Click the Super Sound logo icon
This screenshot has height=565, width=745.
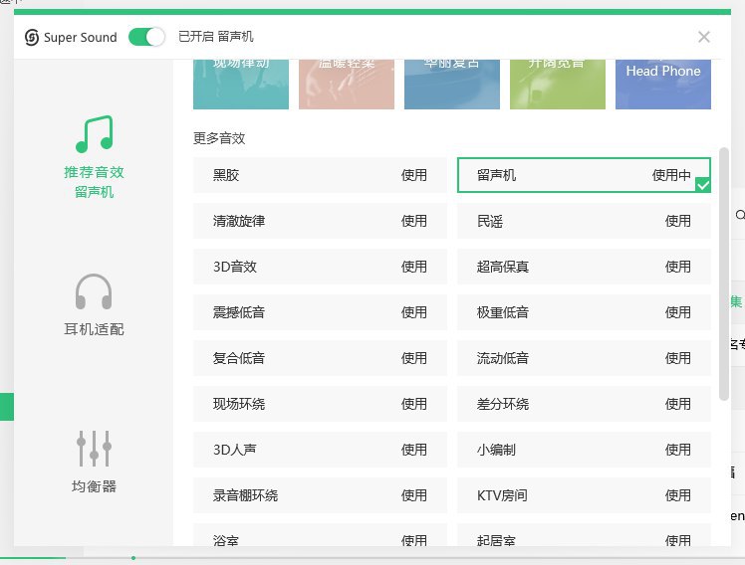coord(32,37)
